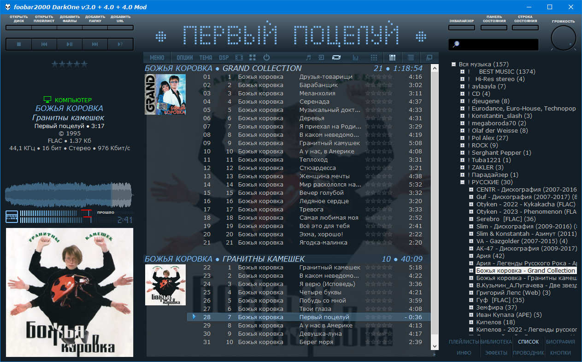Collapse the Вся музыка root node

pos(454,64)
